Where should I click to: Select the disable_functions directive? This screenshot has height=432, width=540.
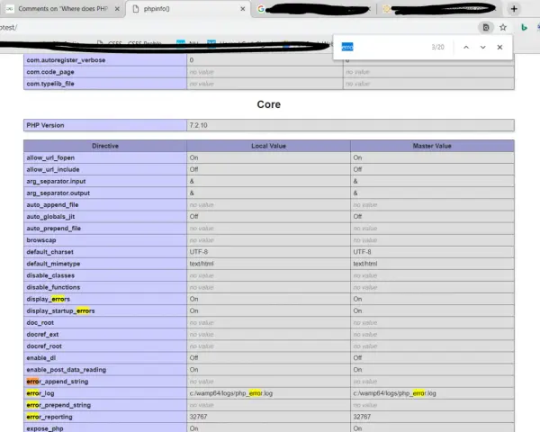coord(53,287)
